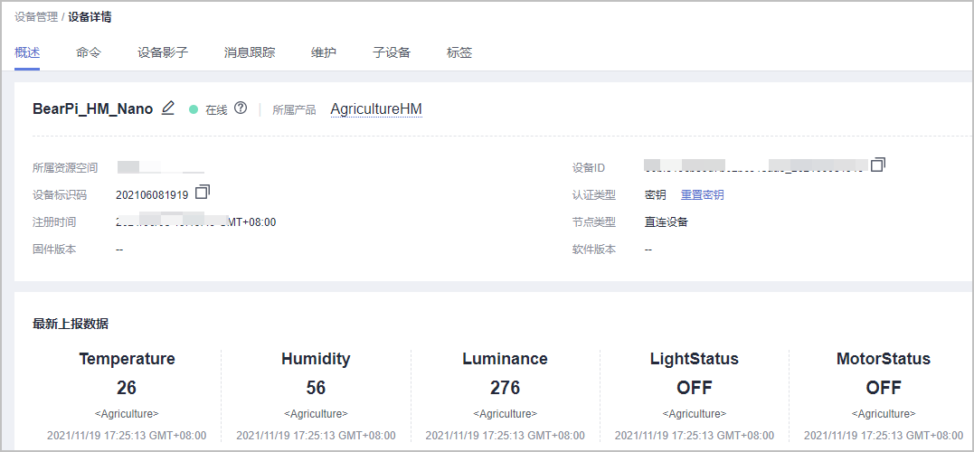Click the MotorStatus OFF value
Image resolution: width=974 pixels, height=452 pixels.
884,388
